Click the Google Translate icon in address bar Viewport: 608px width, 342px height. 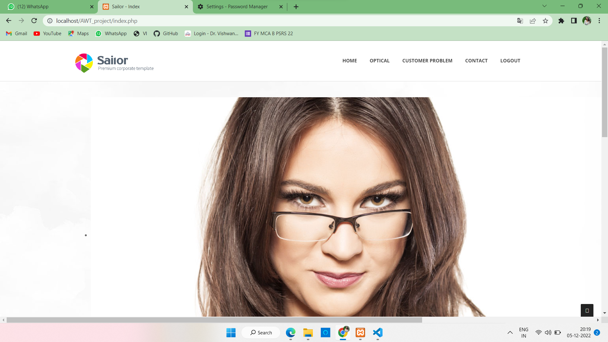[520, 21]
